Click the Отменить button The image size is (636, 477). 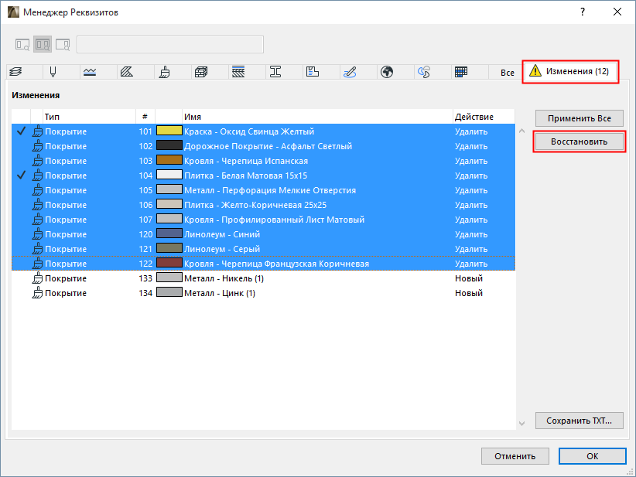tap(515, 456)
